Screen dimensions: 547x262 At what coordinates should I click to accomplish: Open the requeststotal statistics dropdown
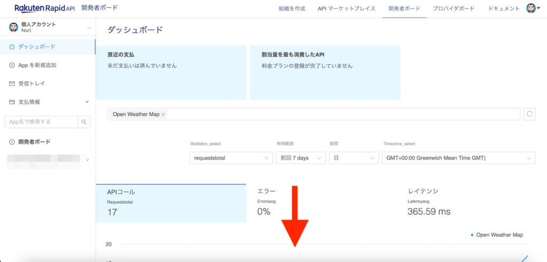(x=231, y=158)
